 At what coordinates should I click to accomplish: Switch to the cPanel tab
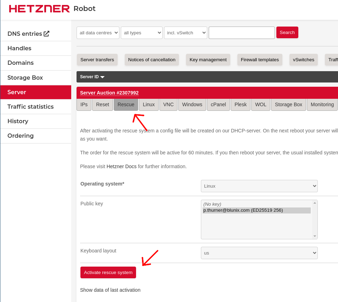[218, 104]
